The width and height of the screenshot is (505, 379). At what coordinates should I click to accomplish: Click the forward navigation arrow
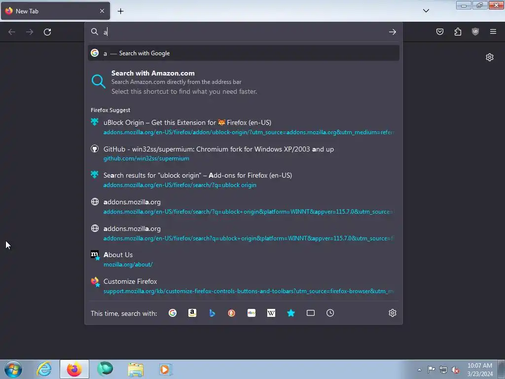point(30,32)
